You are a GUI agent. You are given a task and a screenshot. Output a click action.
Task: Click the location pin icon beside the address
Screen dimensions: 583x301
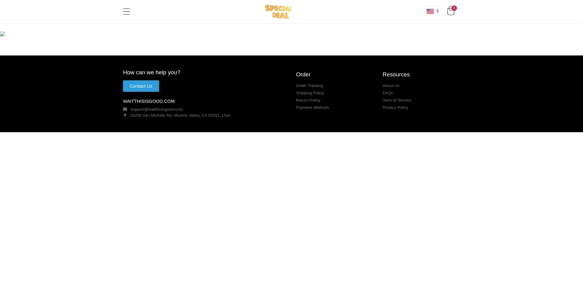(x=125, y=115)
